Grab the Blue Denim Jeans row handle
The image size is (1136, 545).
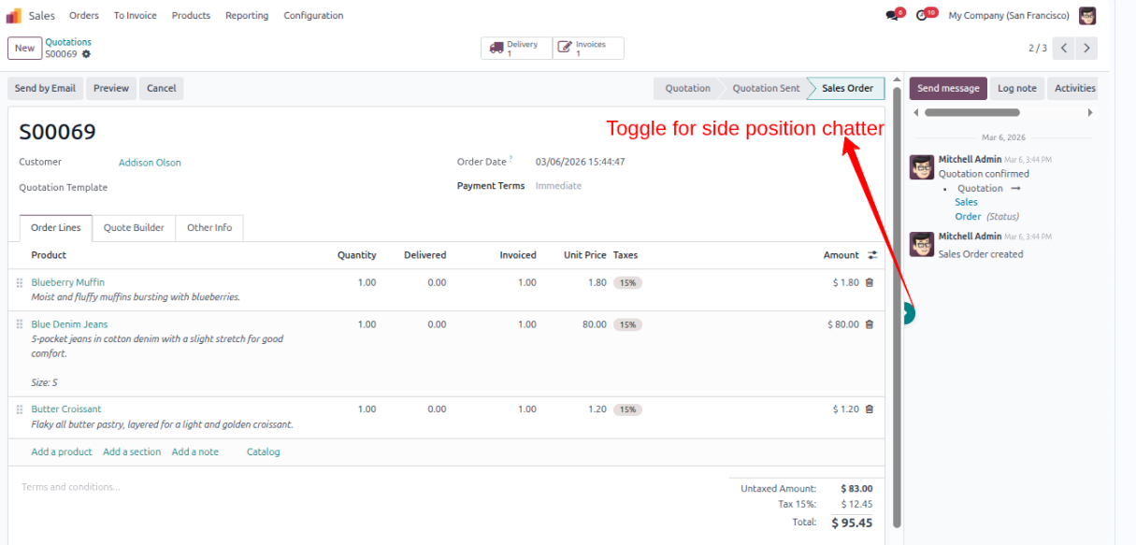(20, 324)
